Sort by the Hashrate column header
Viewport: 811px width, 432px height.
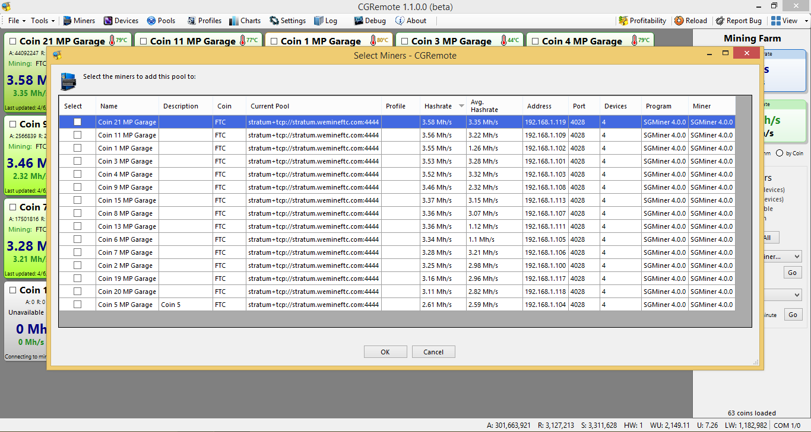443,106
